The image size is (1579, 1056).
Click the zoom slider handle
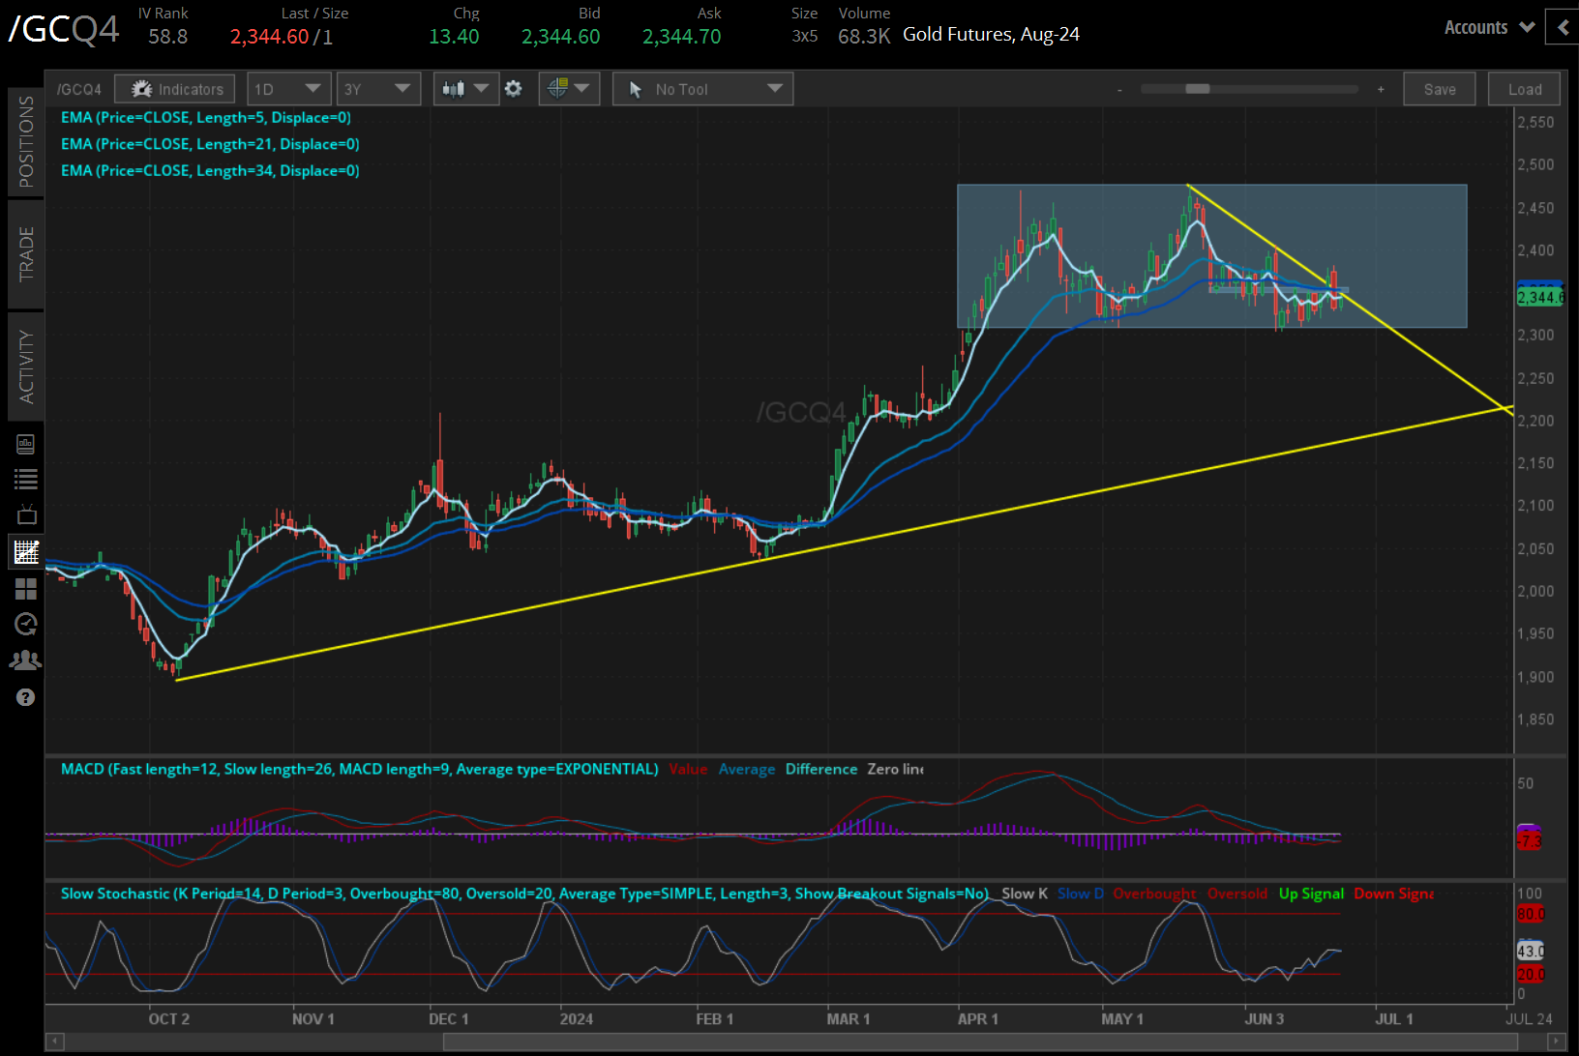click(x=1198, y=89)
